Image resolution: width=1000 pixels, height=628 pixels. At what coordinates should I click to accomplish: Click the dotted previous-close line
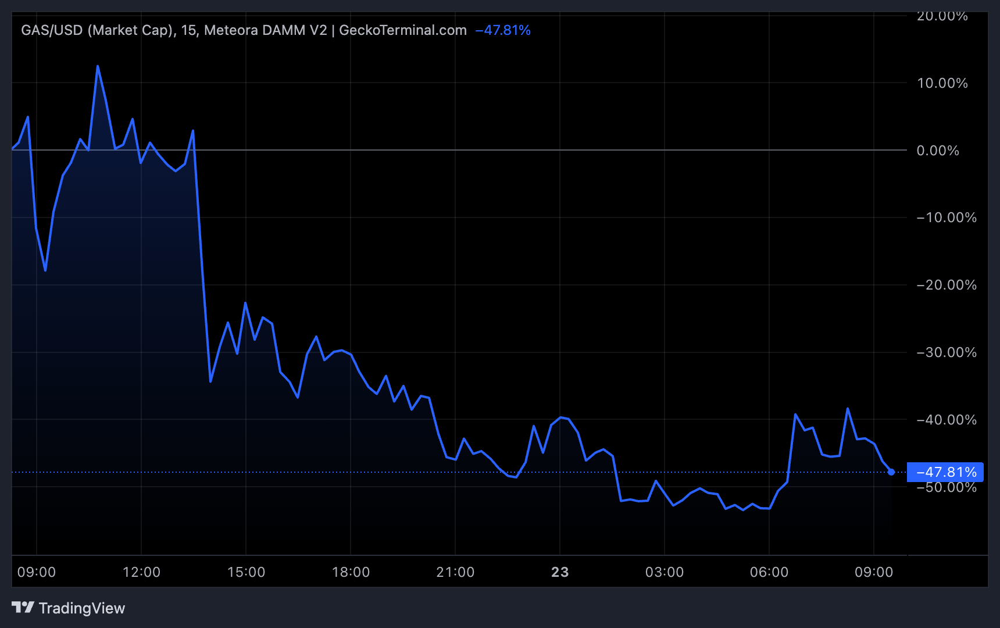click(407, 472)
